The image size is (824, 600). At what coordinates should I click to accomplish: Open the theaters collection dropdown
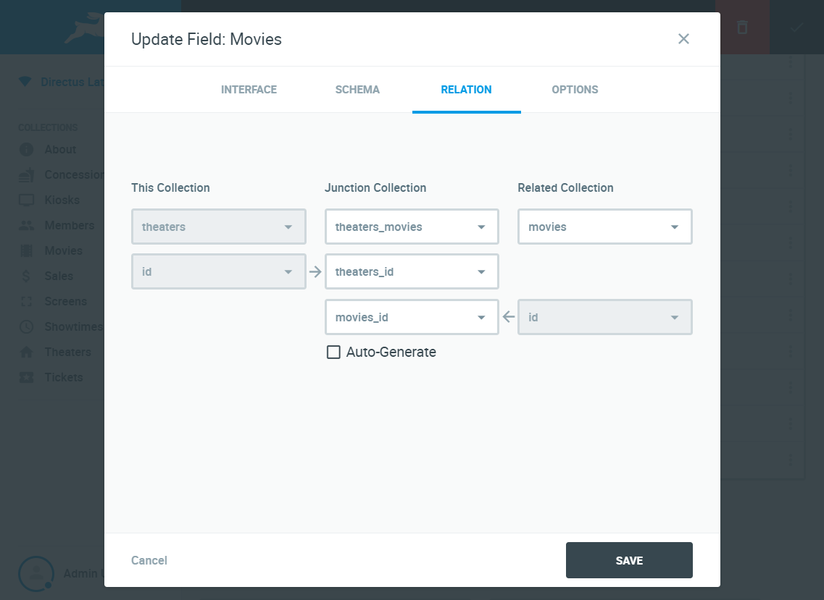[x=219, y=227]
